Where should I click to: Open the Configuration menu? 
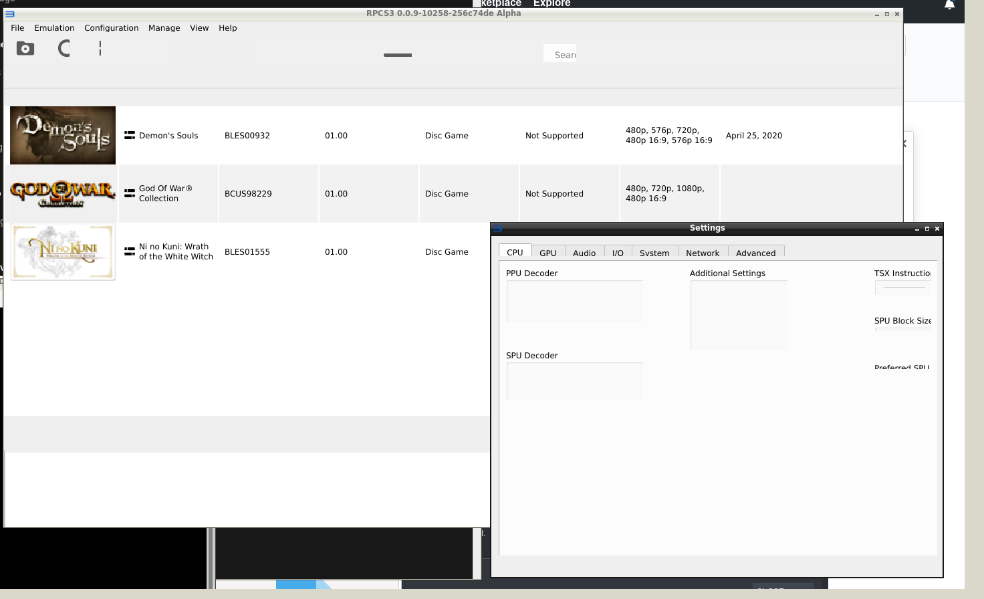[112, 28]
